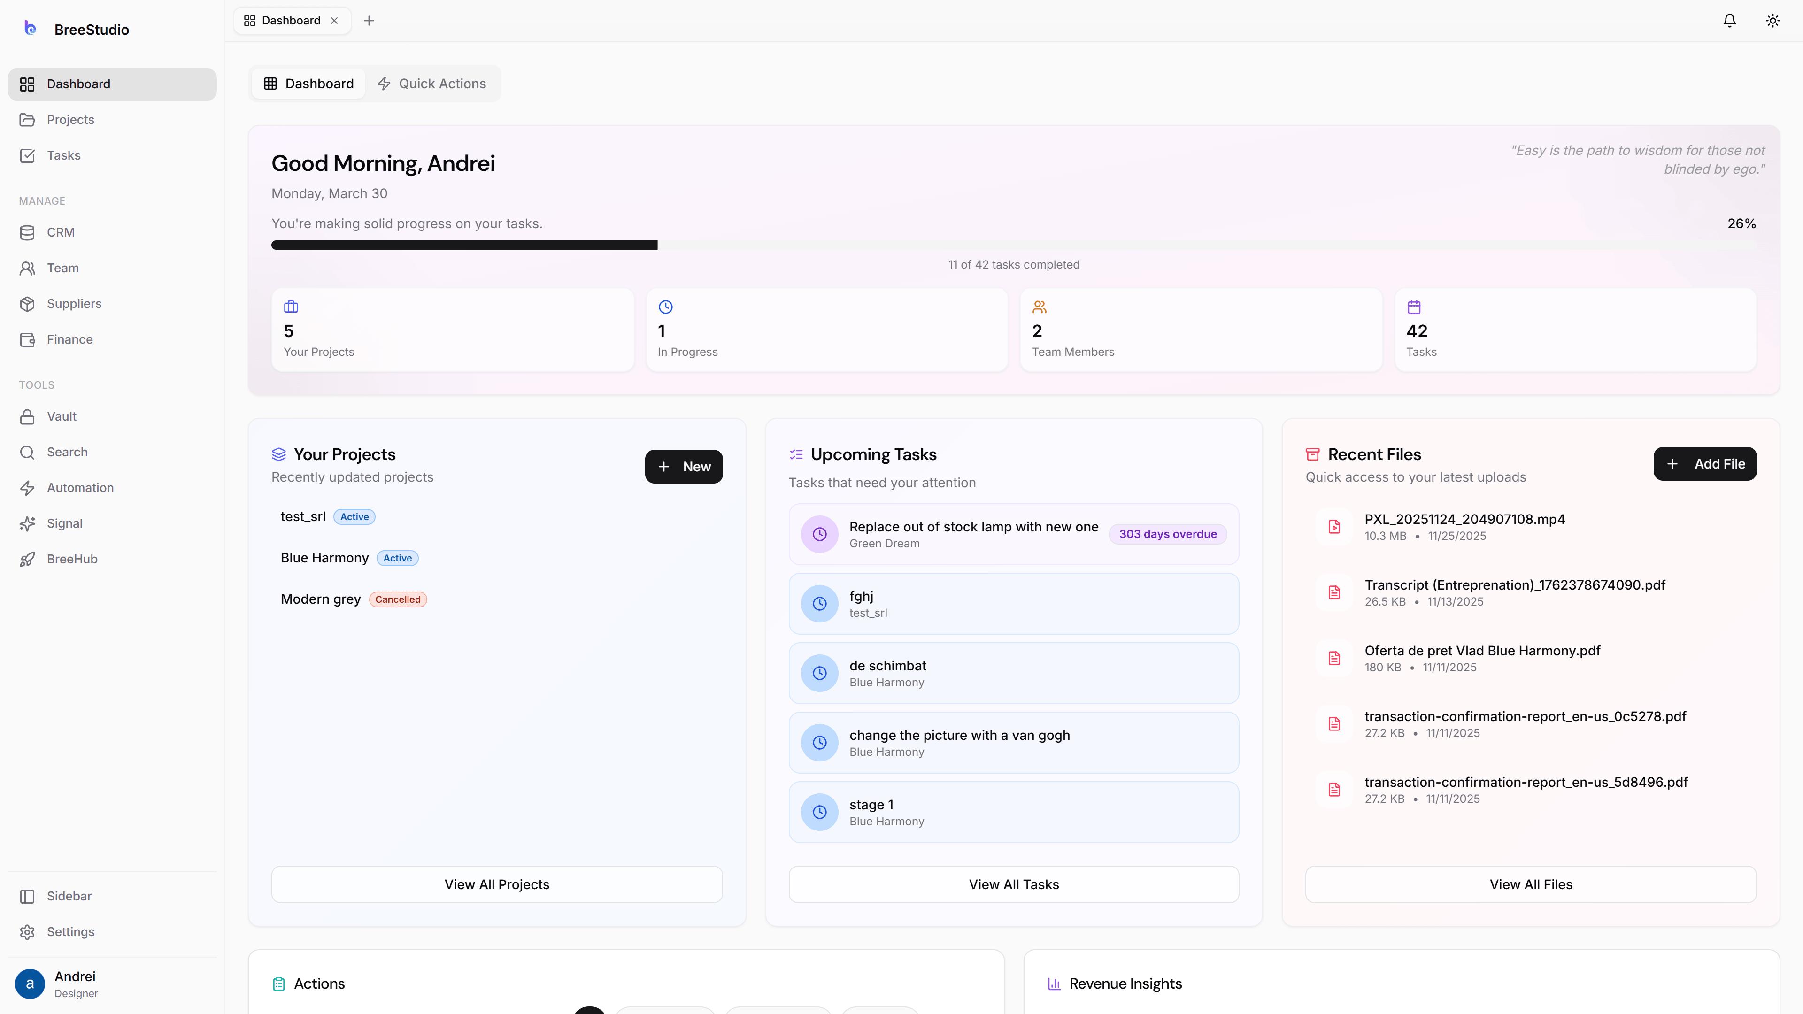The image size is (1803, 1014).
Task: Click the file icon for transaction-confirmation-report_en-us_0c5278.pdf
Action: pyautogui.click(x=1334, y=724)
